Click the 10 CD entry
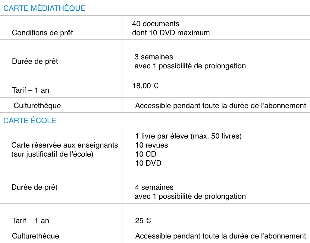Viewport: 310px width, 243px height. tap(146, 154)
